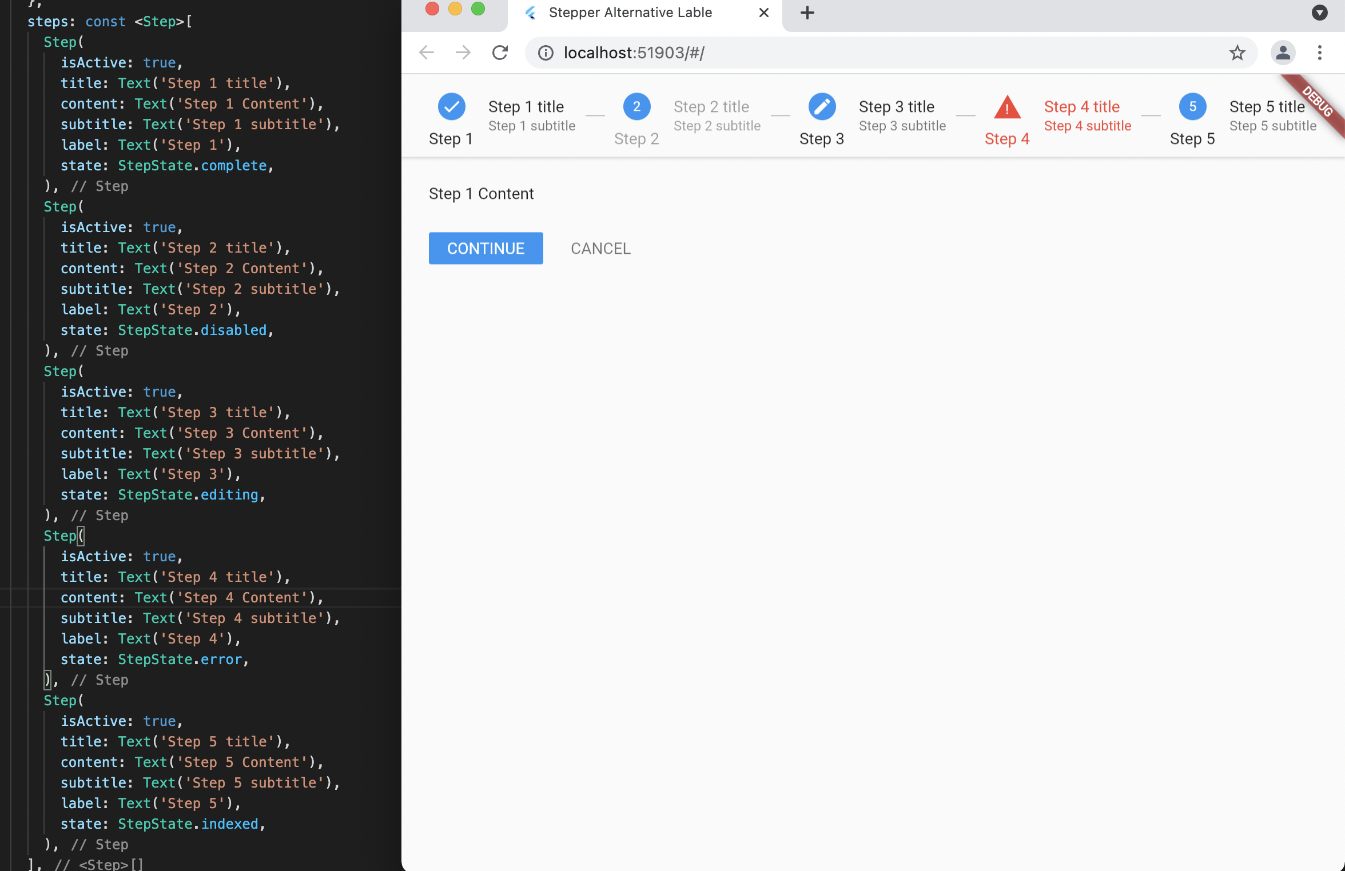Click 'StepState.editing' in the code editor
Image resolution: width=1345 pixels, height=871 pixels.
188,495
